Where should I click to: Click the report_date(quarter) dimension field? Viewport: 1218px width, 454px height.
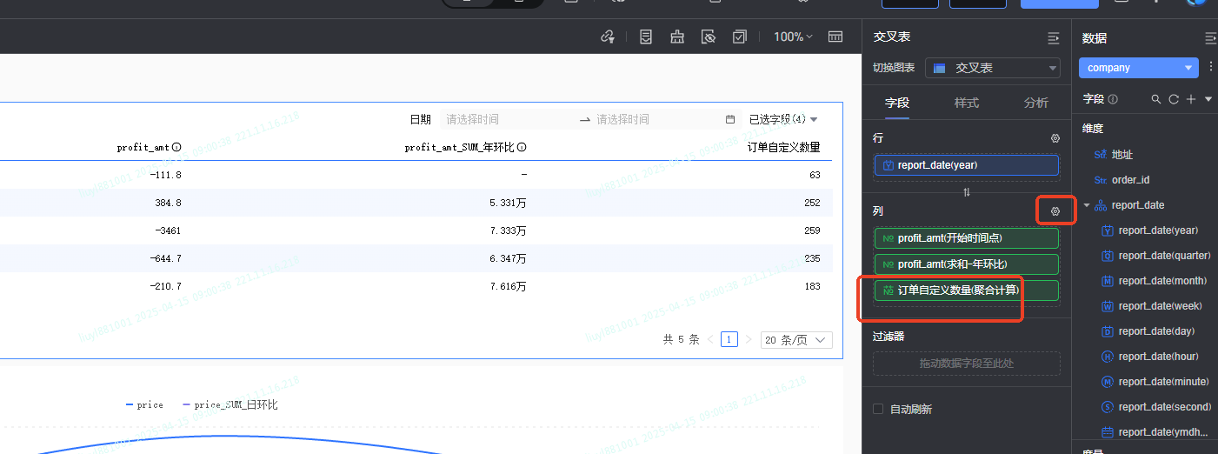tap(1164, 256)
